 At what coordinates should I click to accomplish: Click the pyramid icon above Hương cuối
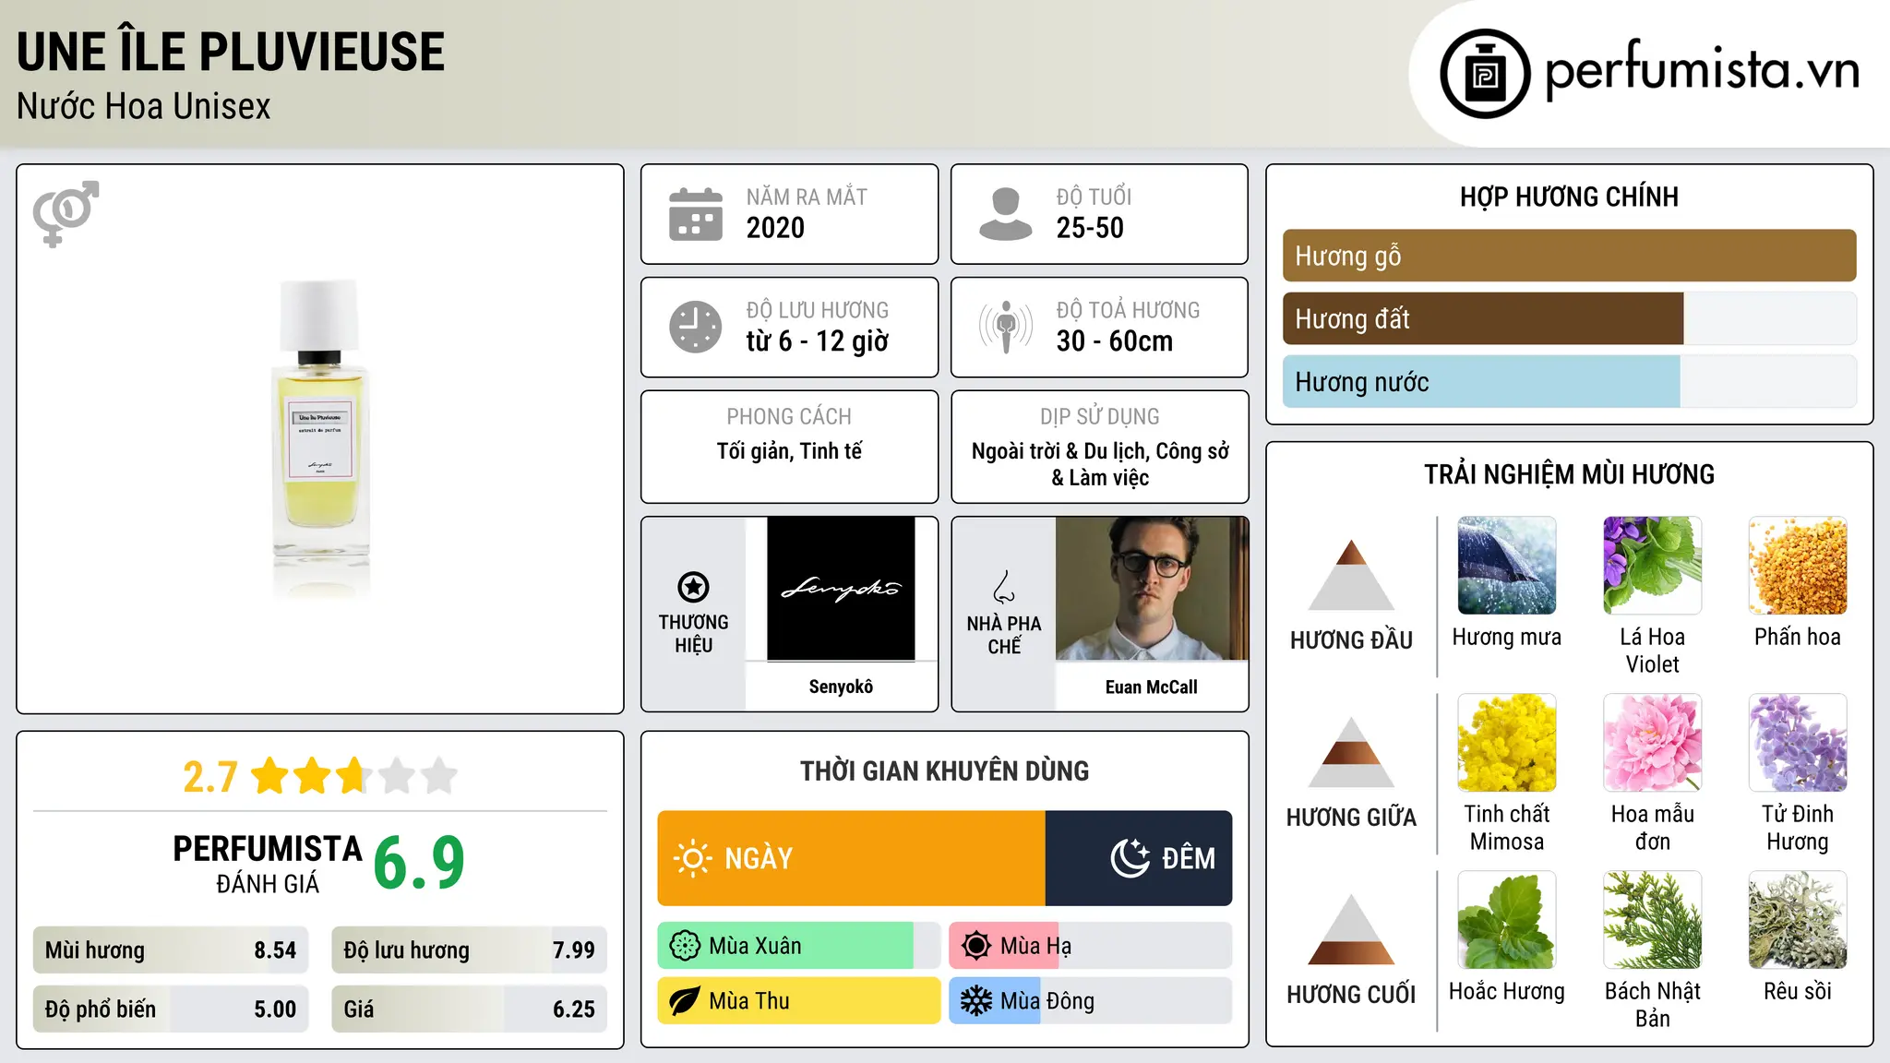pos(1351,929)
